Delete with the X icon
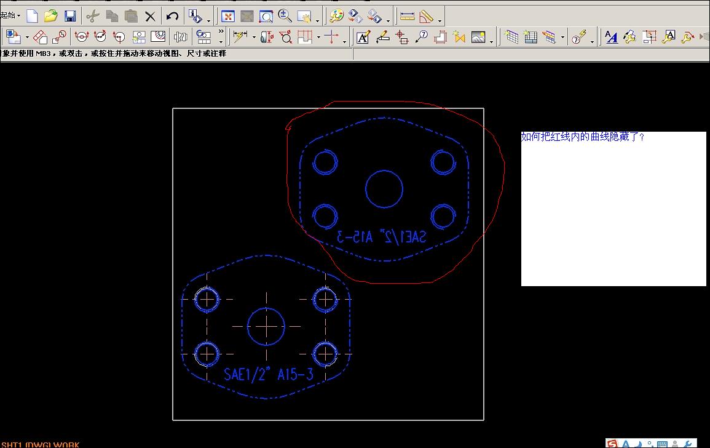710x448 pixels. pyautogui.click(x=150, y=17)
